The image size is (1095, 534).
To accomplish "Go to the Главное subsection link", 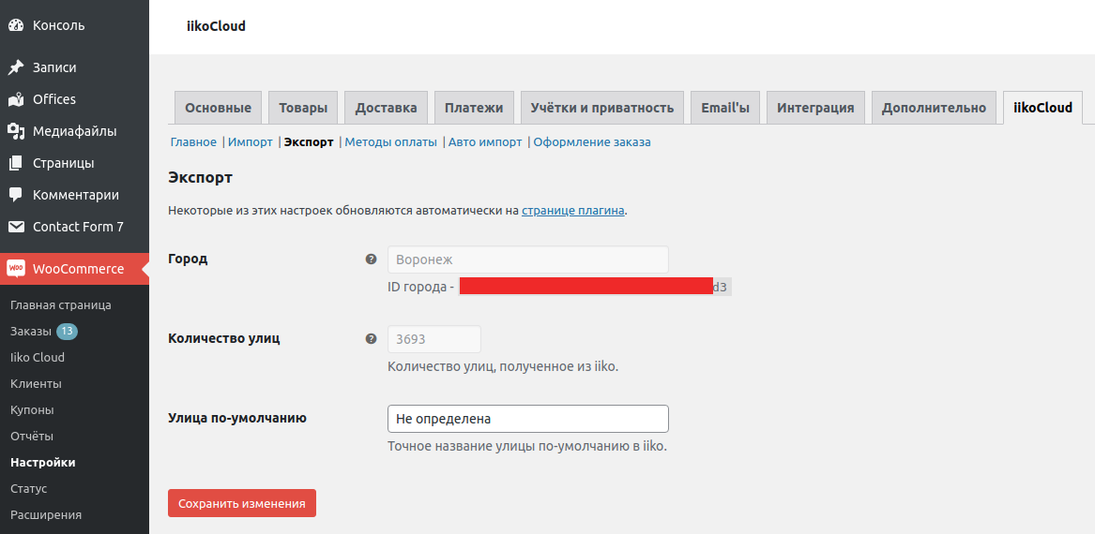I will 193,142.
